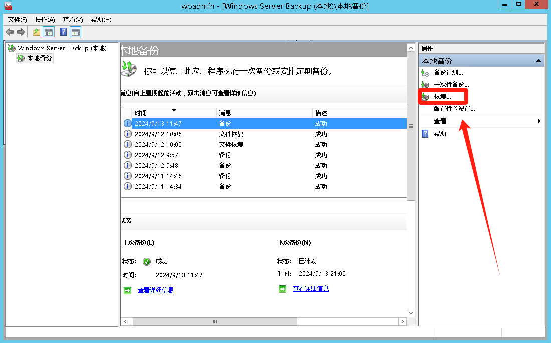Click the 时间 column header sort arrow
The height and width of the screenshot is (343, 551).
tap(174, 110)
